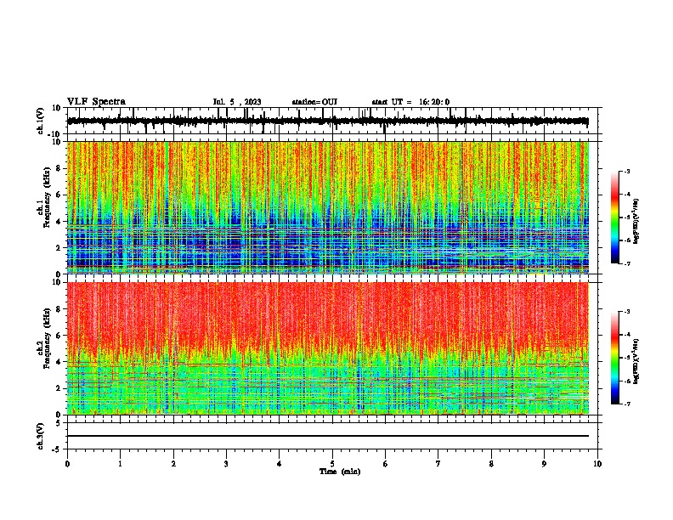
Task: Click the ch.2 frequency spectrogram panel
Action: tap(328, 348)
